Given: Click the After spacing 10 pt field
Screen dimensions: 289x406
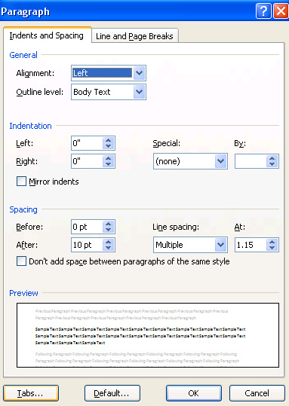Looking at the screenshot, I should (88, 245).
